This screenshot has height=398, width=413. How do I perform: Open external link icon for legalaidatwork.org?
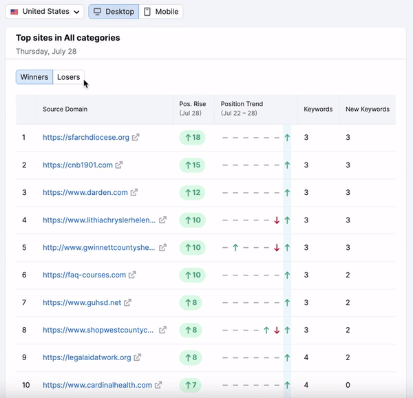[x=137, y=357]
